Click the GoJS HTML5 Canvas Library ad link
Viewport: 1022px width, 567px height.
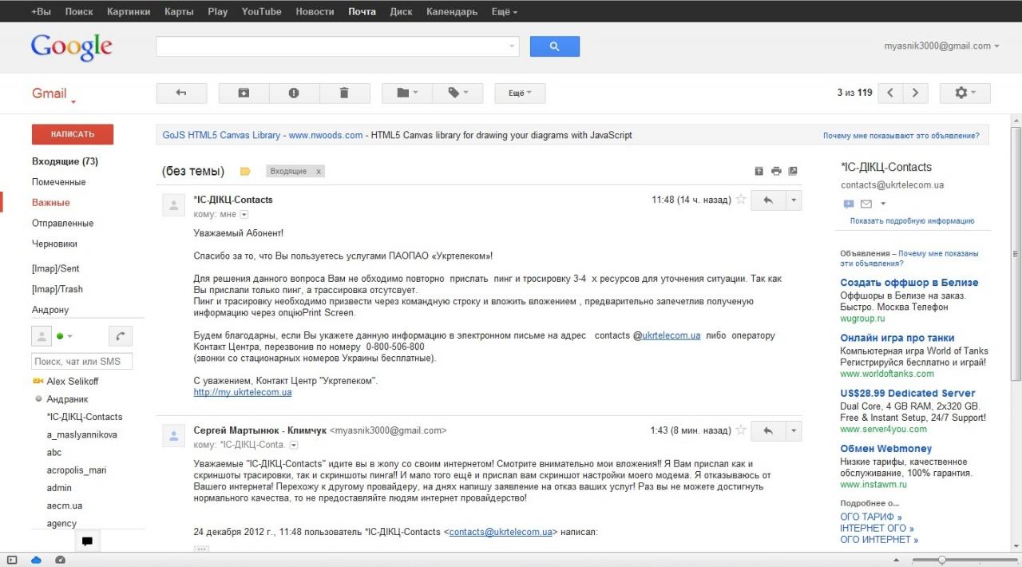coord(221,136)
